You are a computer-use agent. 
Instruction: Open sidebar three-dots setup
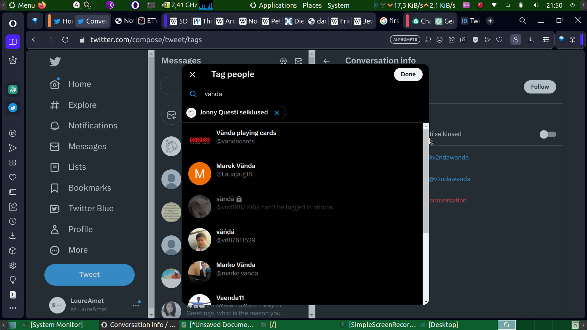[x=13, y=308]
